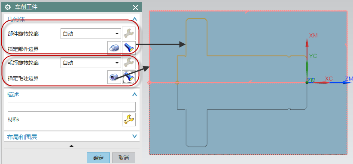This screenshot has width=353, height=164.
Task: Collapse the 几何体 section
Action: pos(134,19)
